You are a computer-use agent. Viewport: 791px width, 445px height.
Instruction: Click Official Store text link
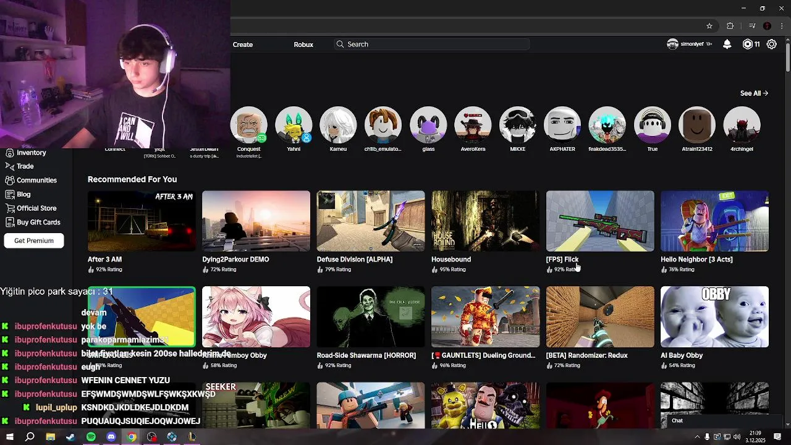[36, 208]
